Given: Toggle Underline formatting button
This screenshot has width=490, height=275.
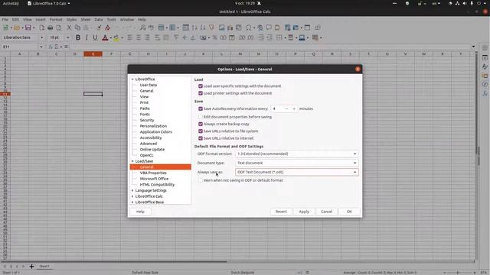Looking at the screenshot, I should click(x=95, y=37).
